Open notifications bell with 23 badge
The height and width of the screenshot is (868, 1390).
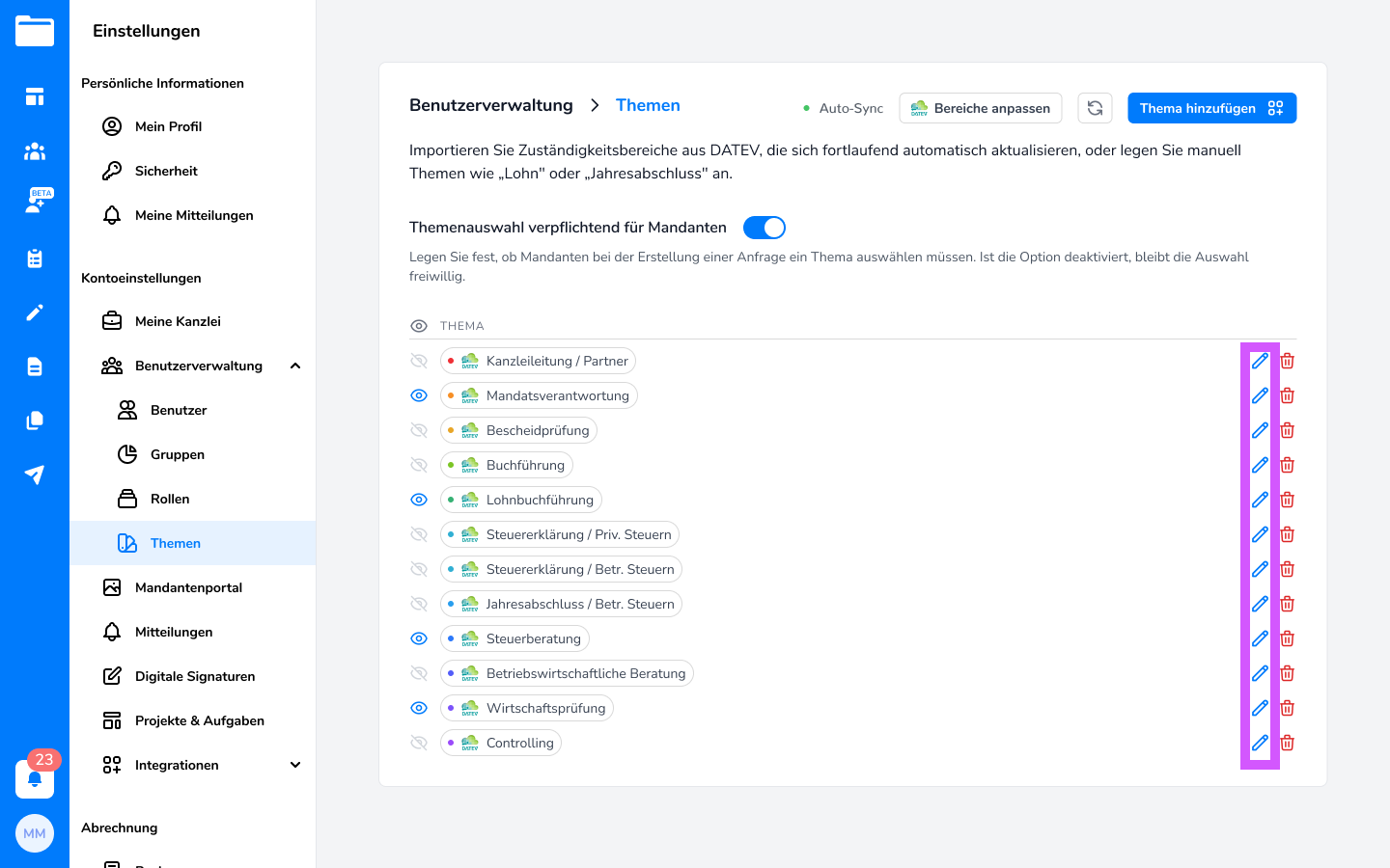point(35,778)
